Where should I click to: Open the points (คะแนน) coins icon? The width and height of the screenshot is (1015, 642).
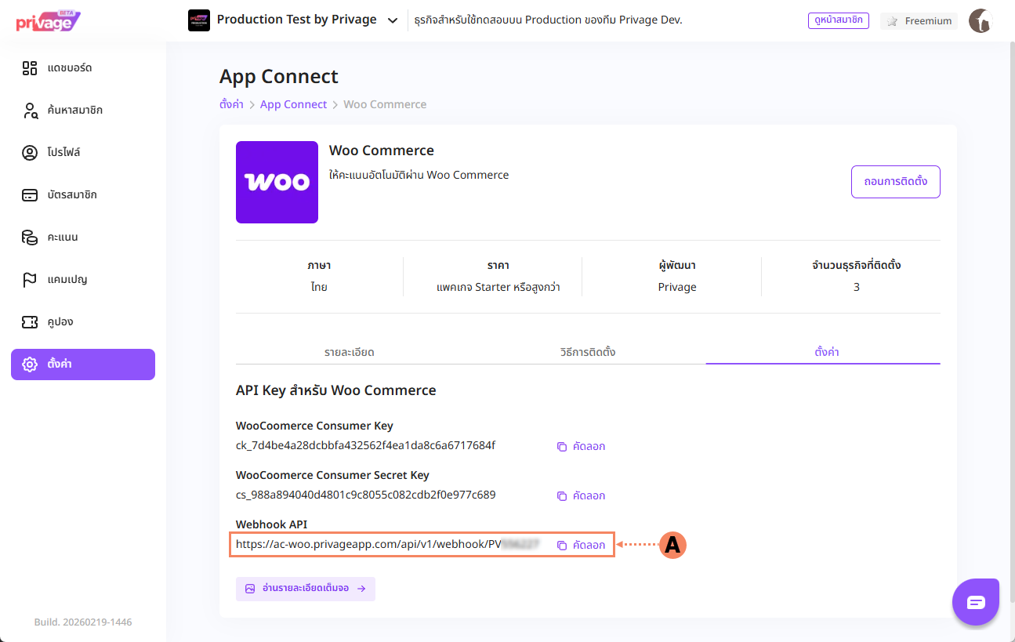[x=30, y=238]
